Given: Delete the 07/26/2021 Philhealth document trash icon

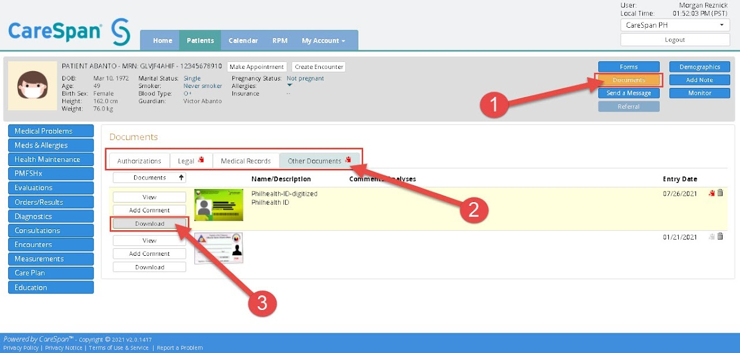Looking at the screenshot, I should pyautogui.click(x=720, y=193).
